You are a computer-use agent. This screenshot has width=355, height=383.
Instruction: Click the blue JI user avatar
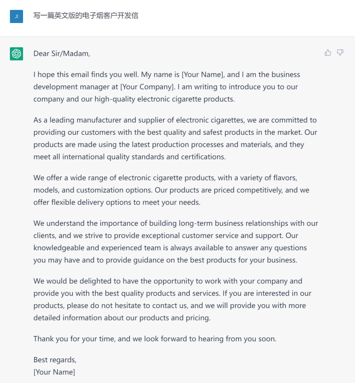pyautogui.click(x=16, y=16)
